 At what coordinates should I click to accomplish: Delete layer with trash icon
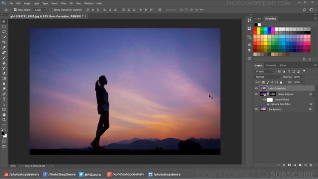coord(311,165)
